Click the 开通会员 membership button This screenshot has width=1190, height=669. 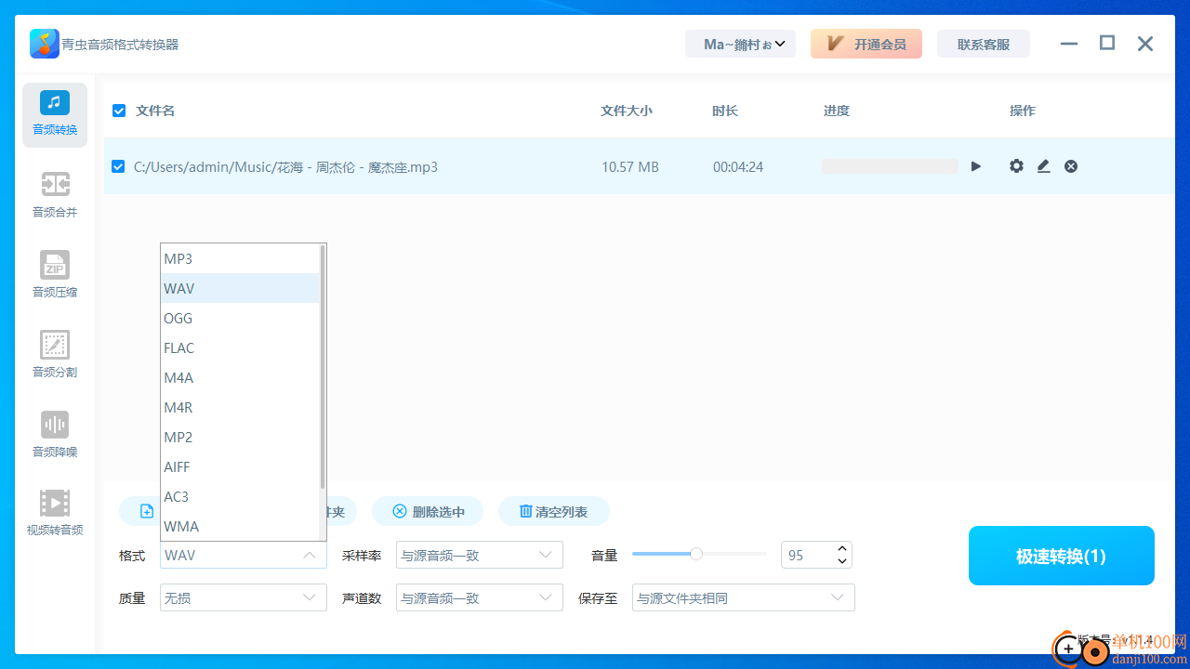(866, 44)
